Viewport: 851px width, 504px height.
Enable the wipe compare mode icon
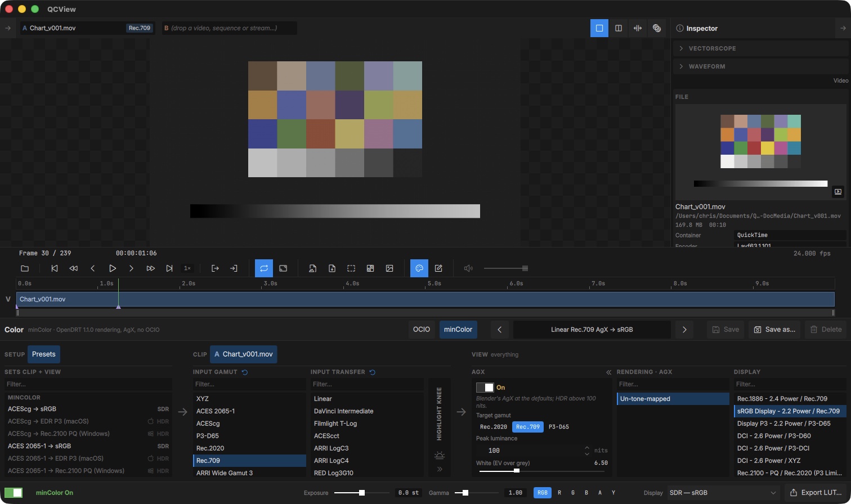(x=638, y=28)
